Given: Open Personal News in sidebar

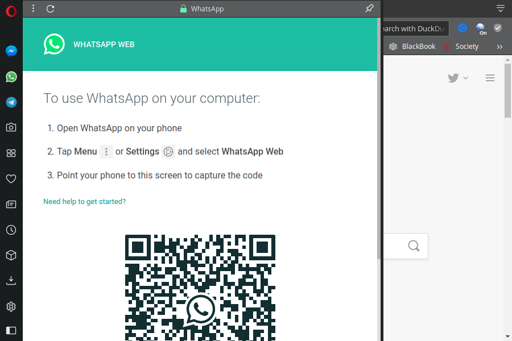Looking at the screenshot, I should [11, 204].
